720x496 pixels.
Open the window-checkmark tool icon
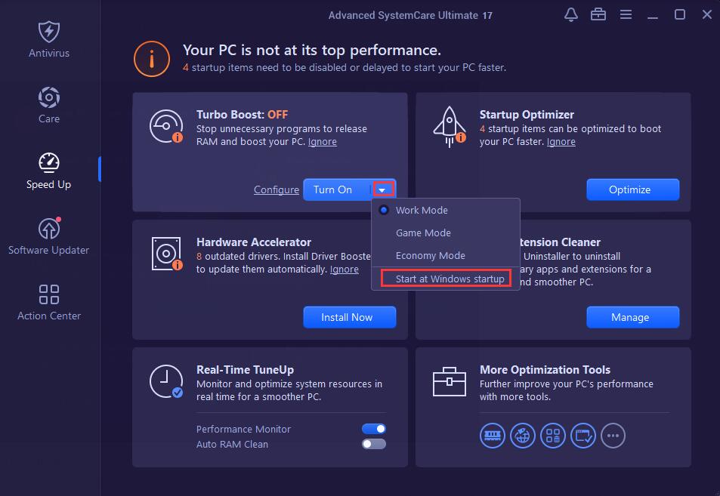[583, 435]
